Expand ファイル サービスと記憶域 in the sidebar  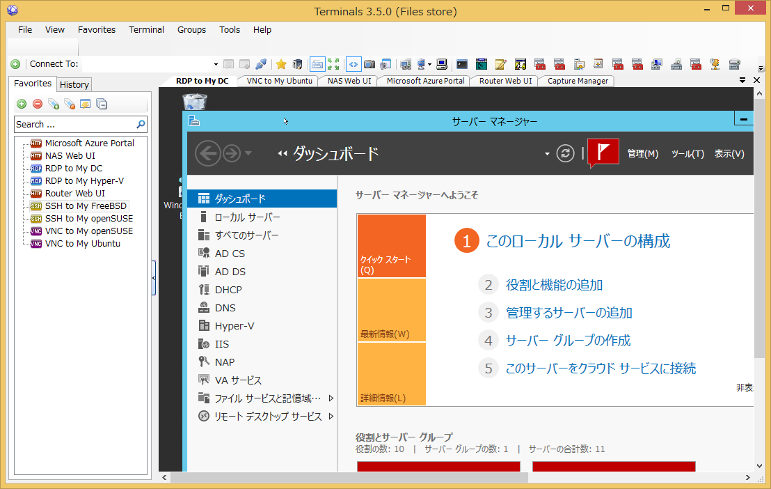coord(332,398)
